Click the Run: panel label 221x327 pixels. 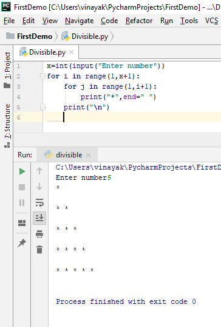click(x=25, y=155)
